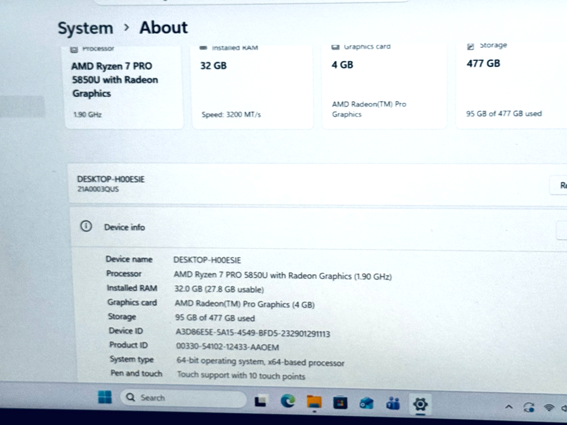
Task: Click the System type label
Action: pos(131,359)
